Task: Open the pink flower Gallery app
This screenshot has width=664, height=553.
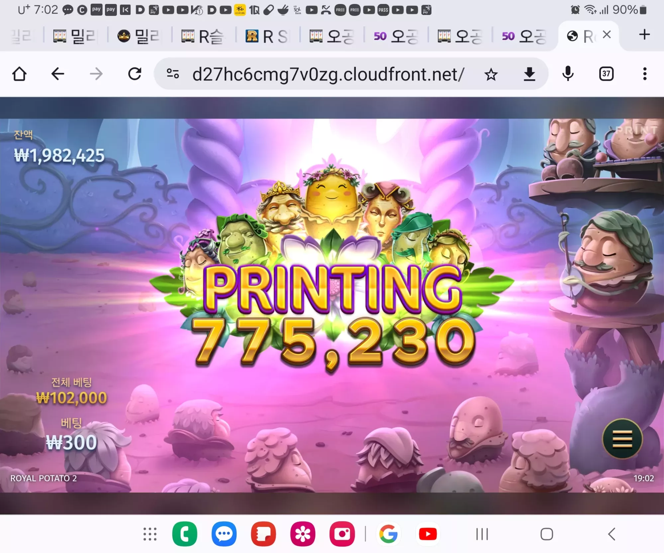Action: coord(303,534)
